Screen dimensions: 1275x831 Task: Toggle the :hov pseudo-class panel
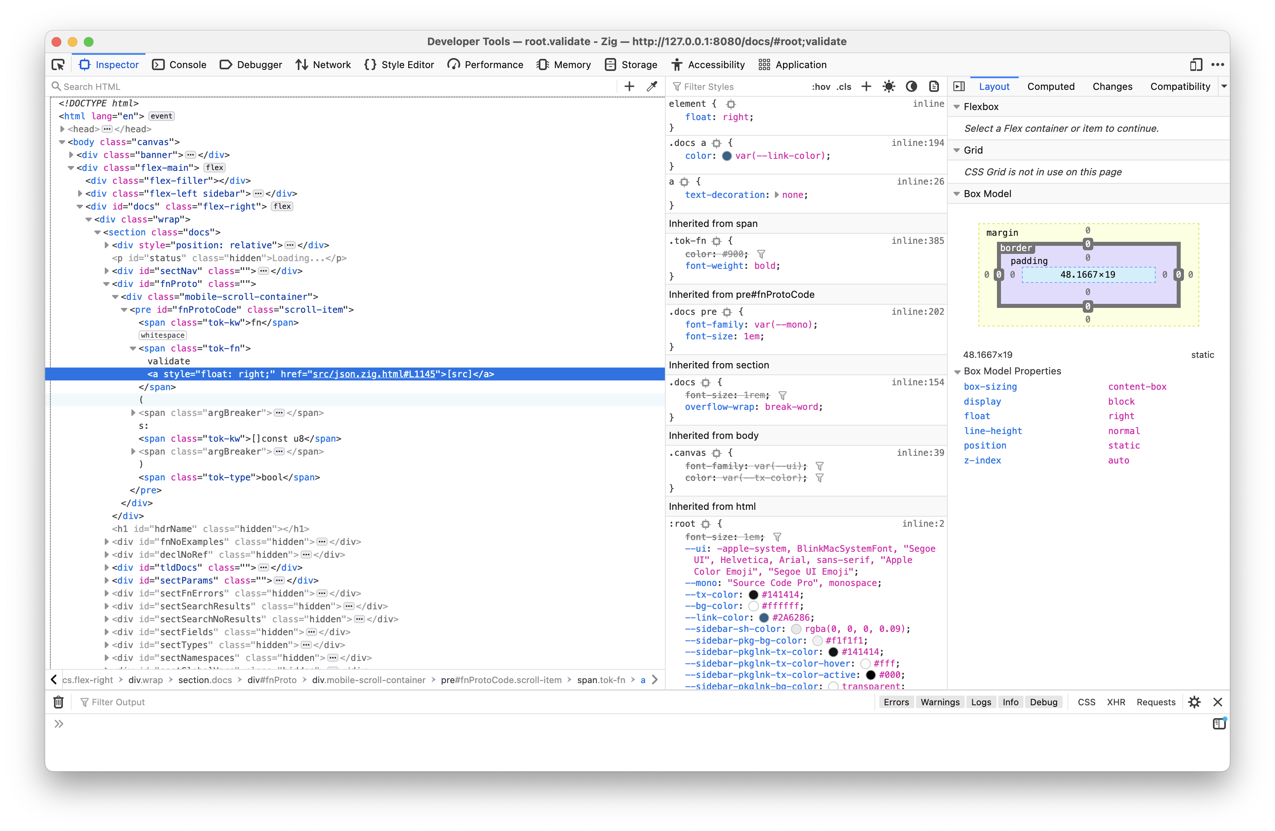point(821,86)
